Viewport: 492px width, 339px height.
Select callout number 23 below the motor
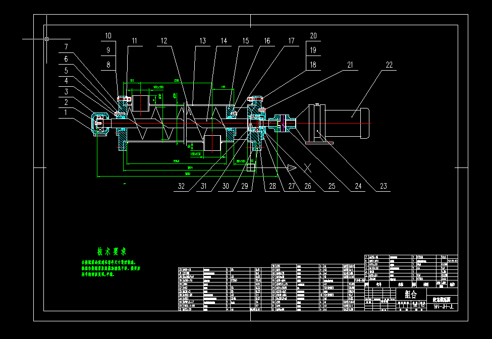pyautogui.click(x=384, y=186)
